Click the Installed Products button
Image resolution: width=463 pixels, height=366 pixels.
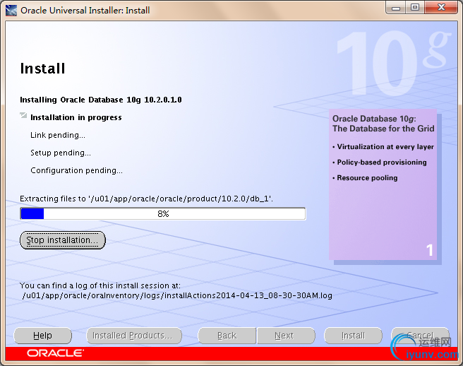(x=134, y=336)
